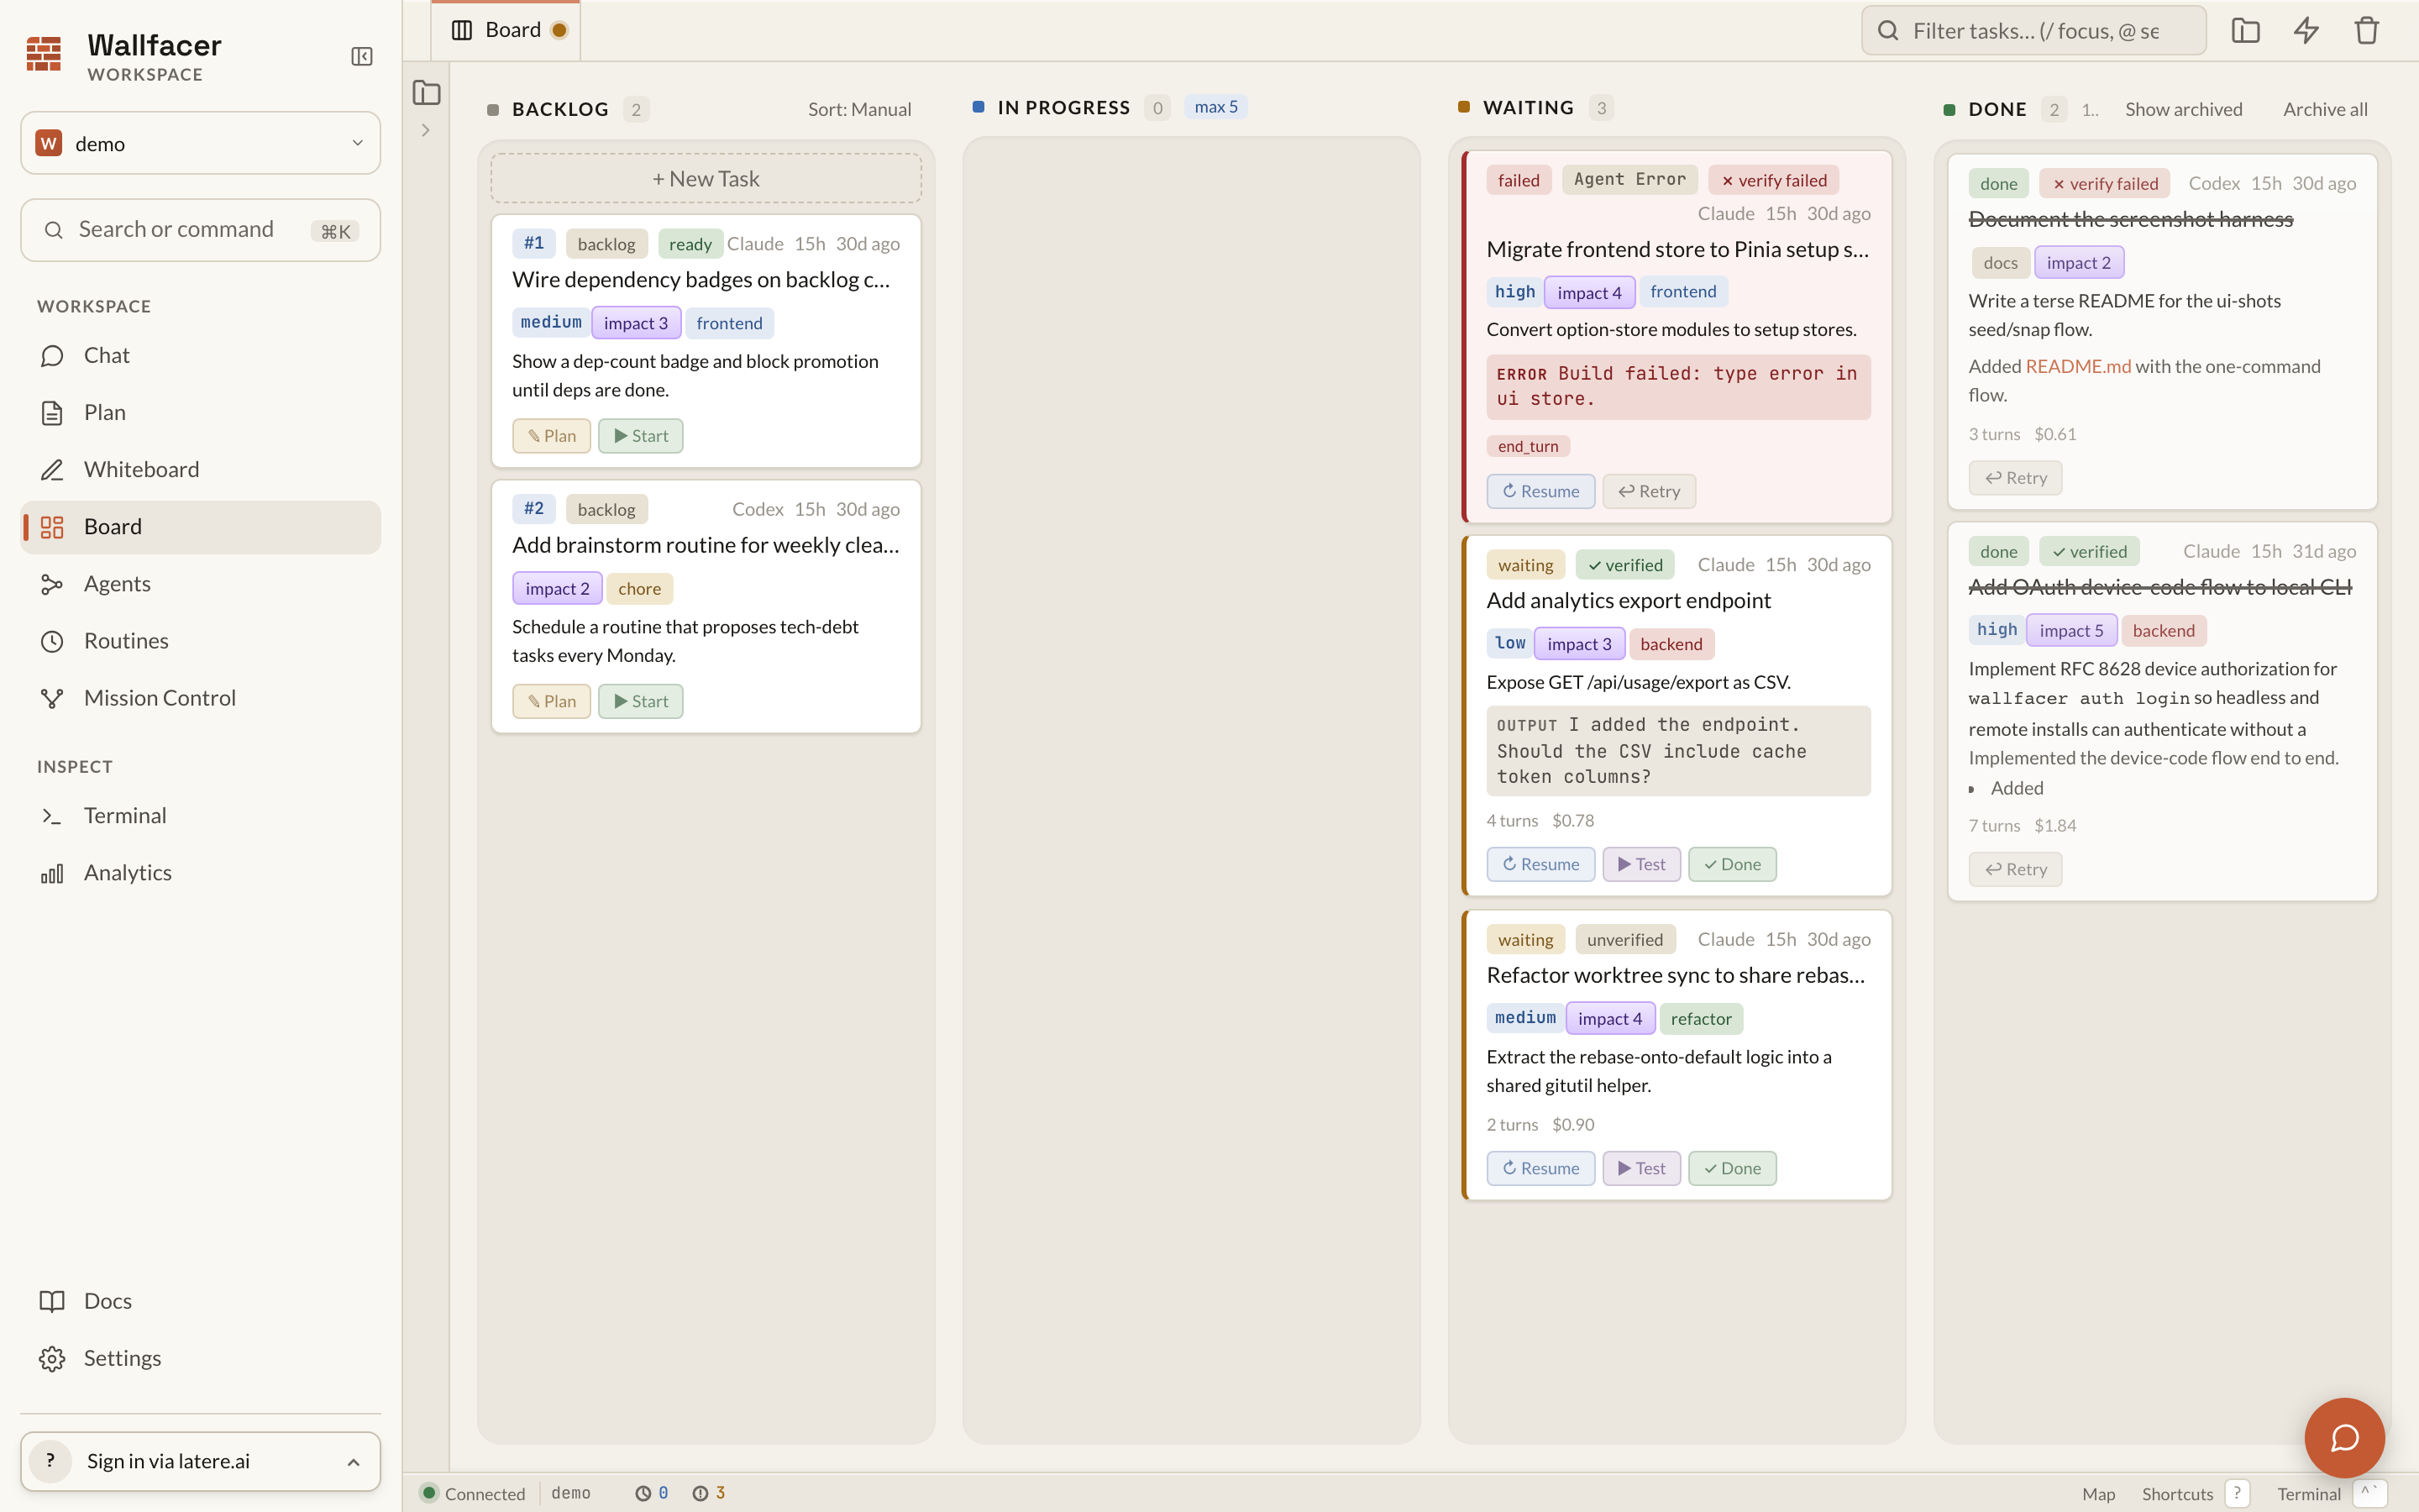The image size is (2419, 1512).
Task: Click Retry on Migrate frontend store card
Action: pos(1650,491)
